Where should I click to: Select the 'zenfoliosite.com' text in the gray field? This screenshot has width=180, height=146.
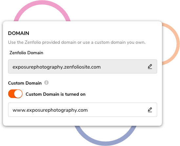82,67
